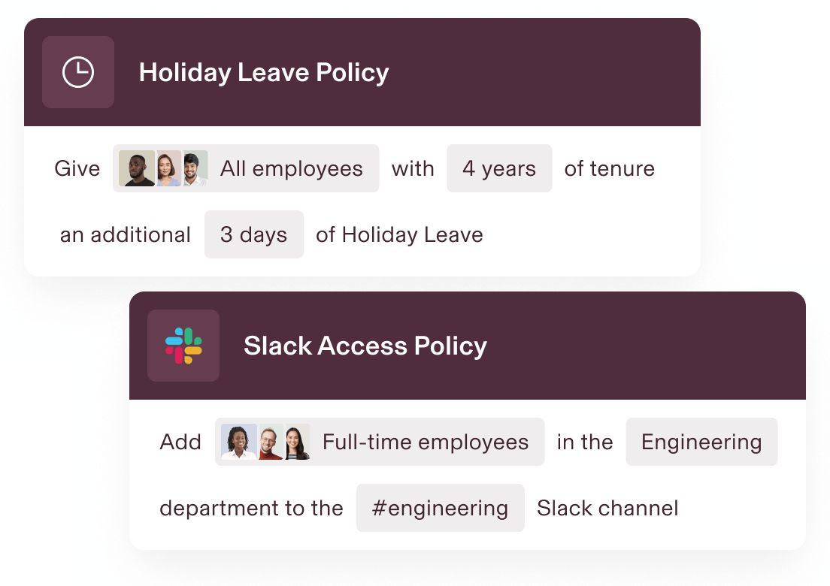
Task: Edit the 3 days Holiday Leave amount
Action: [253, 234]
